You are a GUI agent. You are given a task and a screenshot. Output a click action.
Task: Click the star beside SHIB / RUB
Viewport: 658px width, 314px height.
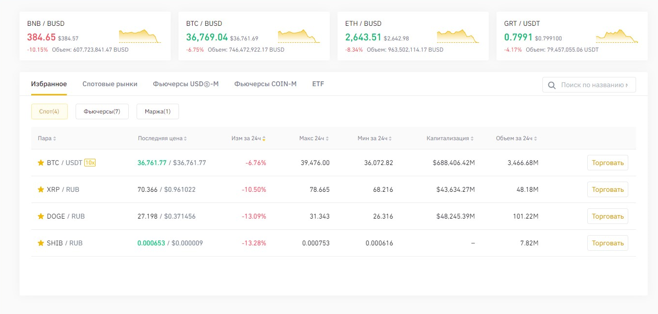click(41, 243)
